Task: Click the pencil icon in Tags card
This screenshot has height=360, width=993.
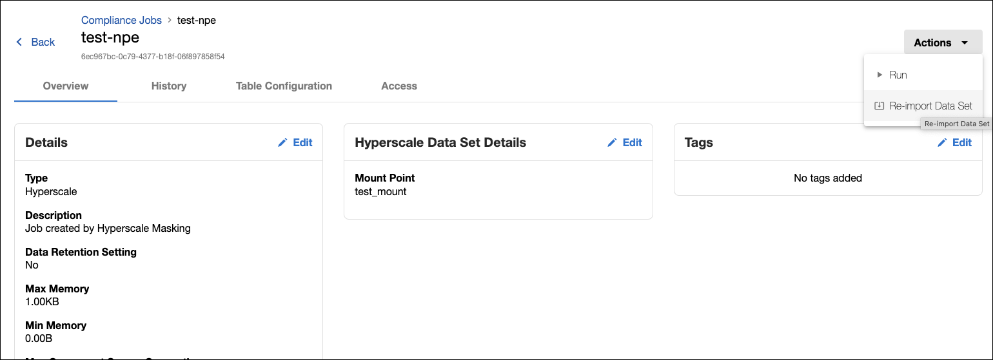Action: tap(942, 142)
